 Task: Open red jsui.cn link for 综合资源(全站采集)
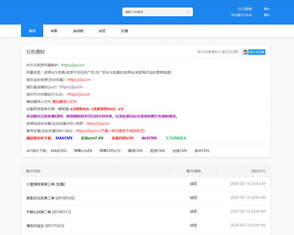coord(79,80)
